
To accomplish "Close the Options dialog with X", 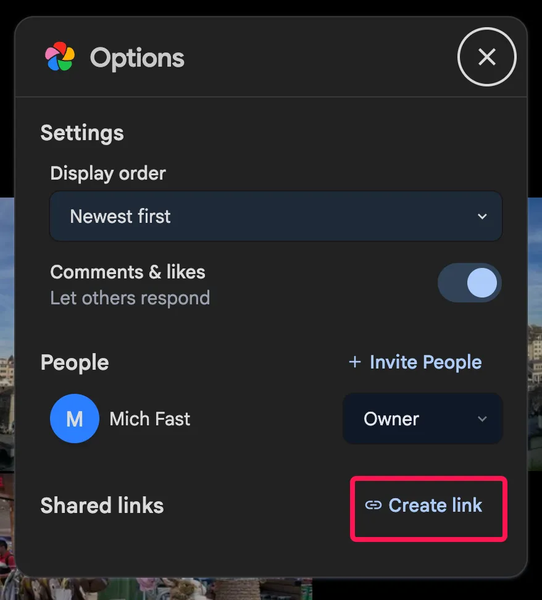I will click(486, 57).
